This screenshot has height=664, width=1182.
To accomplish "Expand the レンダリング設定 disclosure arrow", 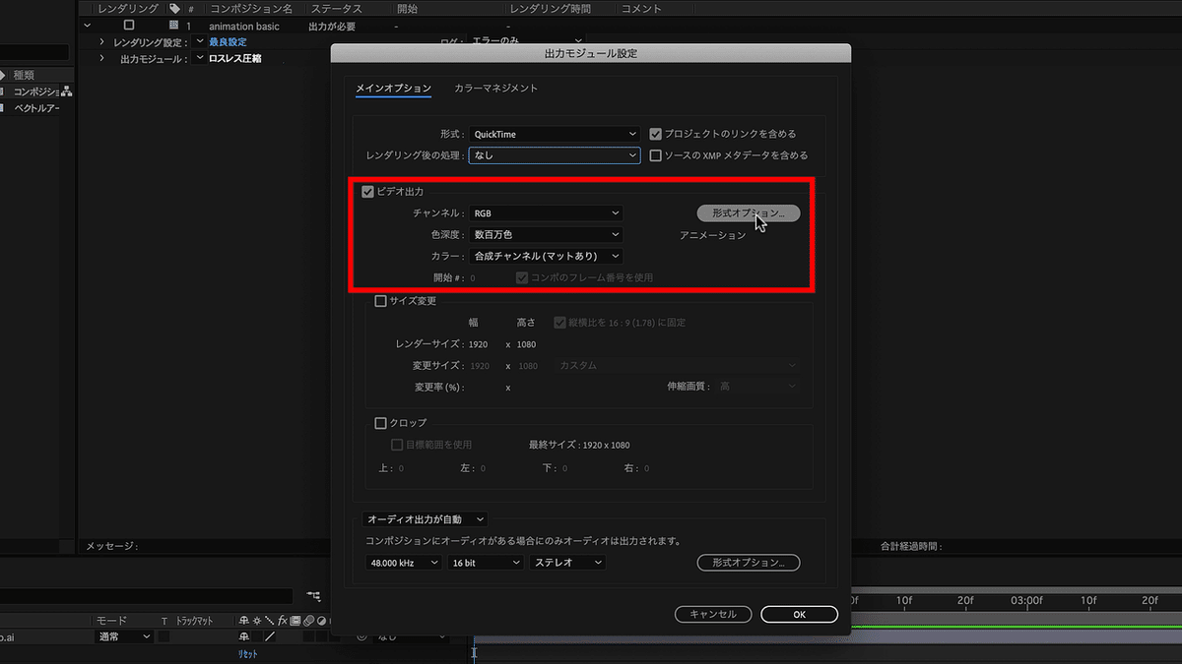I will click(x=101, y=42).
